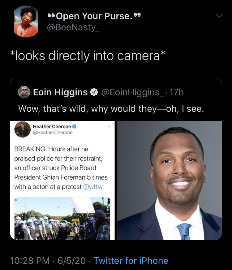Click Eoin Higgins' verified badge

[x=93, y=92]
